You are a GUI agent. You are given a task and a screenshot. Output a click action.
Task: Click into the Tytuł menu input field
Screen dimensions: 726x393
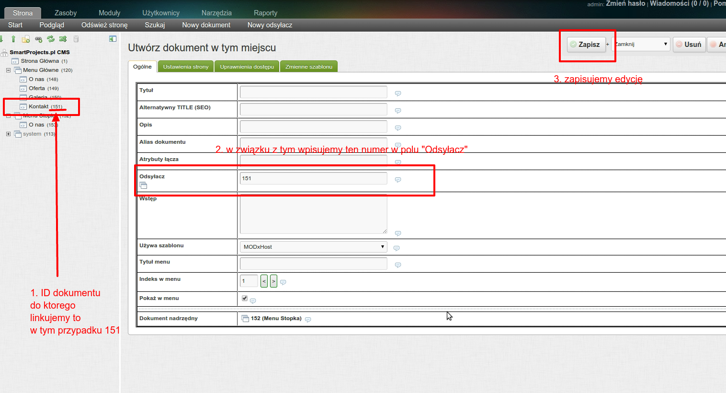pos(313,264)
